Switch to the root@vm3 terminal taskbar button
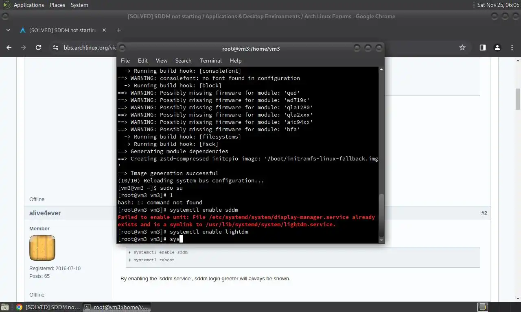Screen dimensions: 521x312 click(117, 307)
